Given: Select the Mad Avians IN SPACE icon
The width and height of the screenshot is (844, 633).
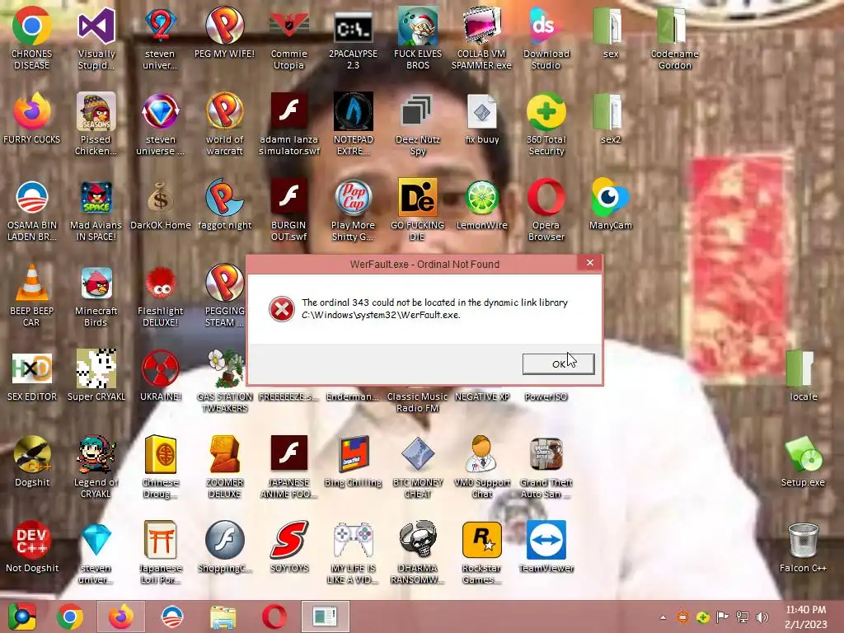Looking at the screenshot, I should point(96,210).
